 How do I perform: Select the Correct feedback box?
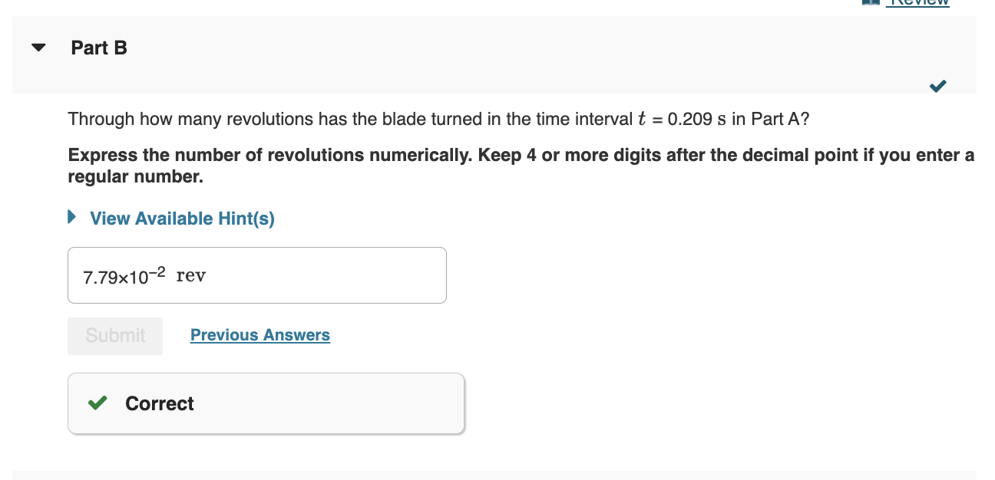click(266, 403)
